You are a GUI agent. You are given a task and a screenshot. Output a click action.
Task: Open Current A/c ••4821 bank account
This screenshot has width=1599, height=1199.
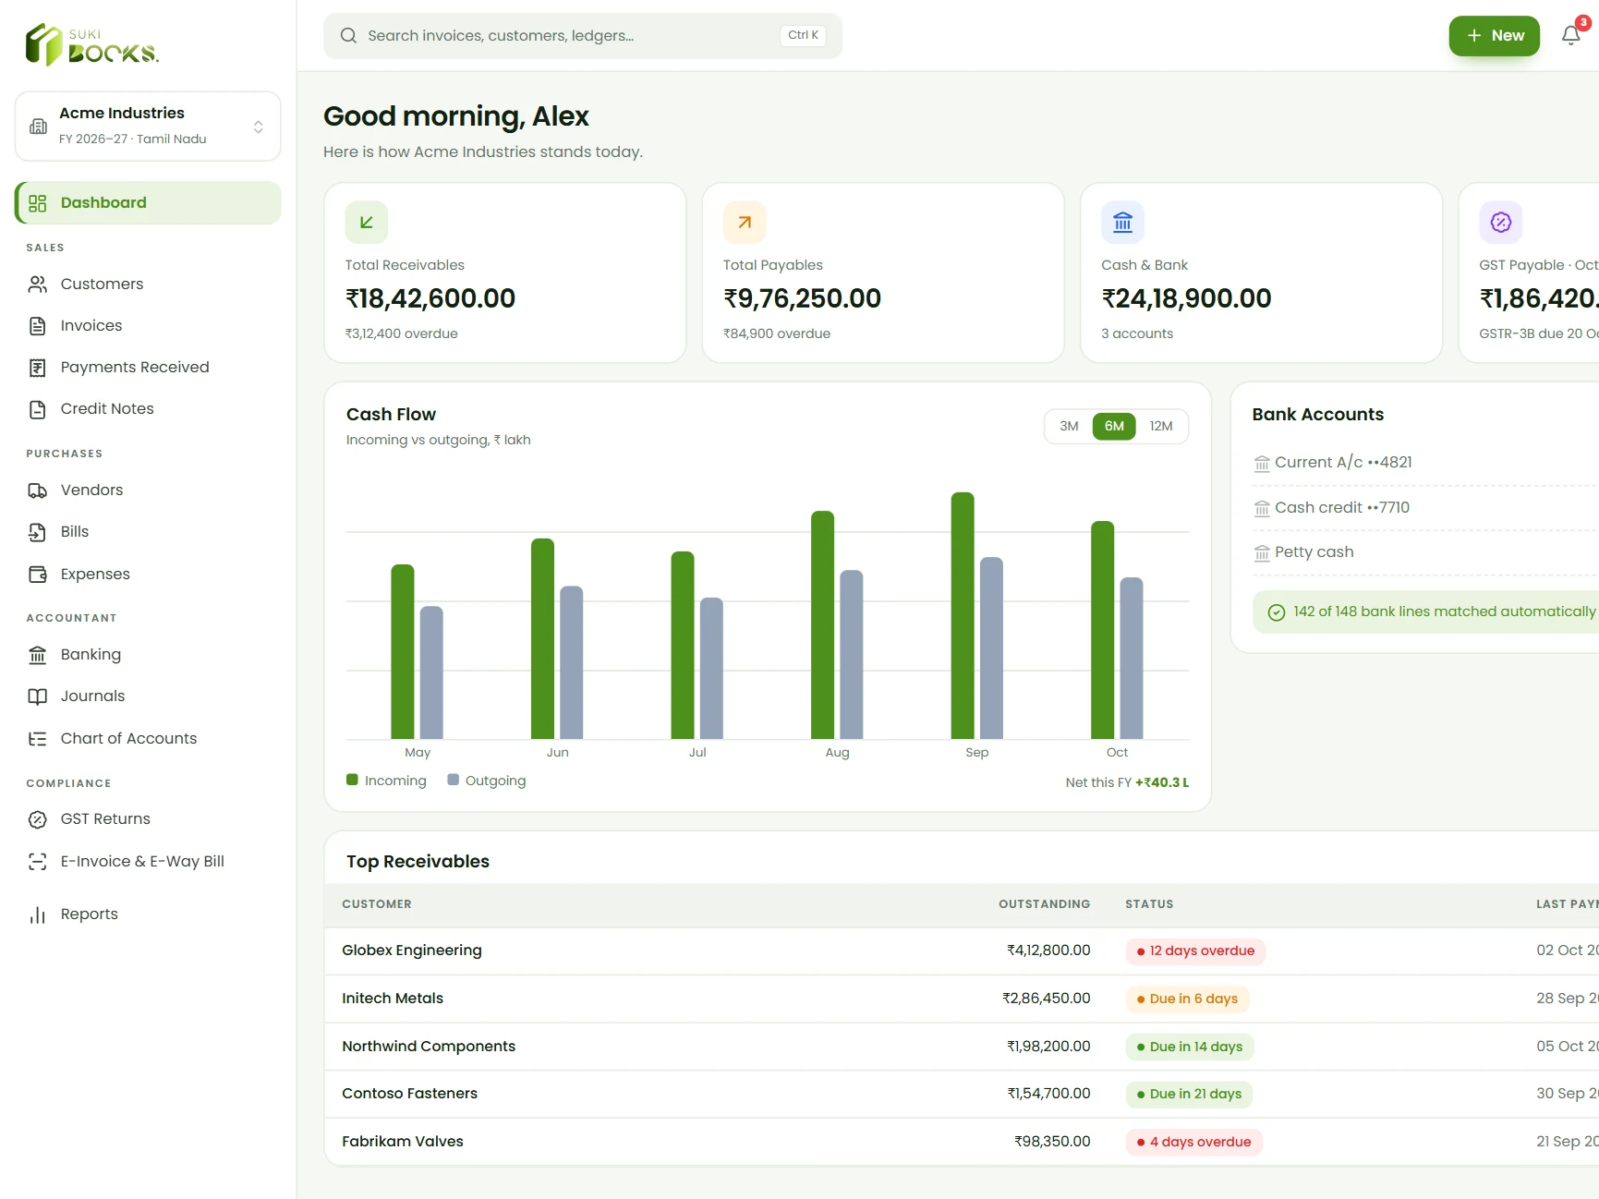pos(1425,463)
